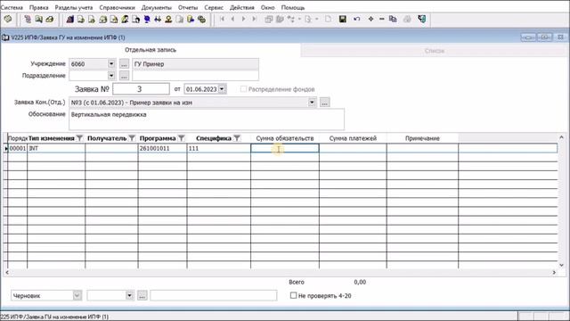Screen dimensions: 570x321
Task: Click the pink hierarchy tree toolbar icon
Action: pos(28,19)
